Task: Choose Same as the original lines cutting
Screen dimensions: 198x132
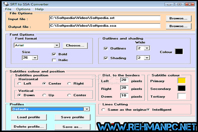Action: coord(103,110)
